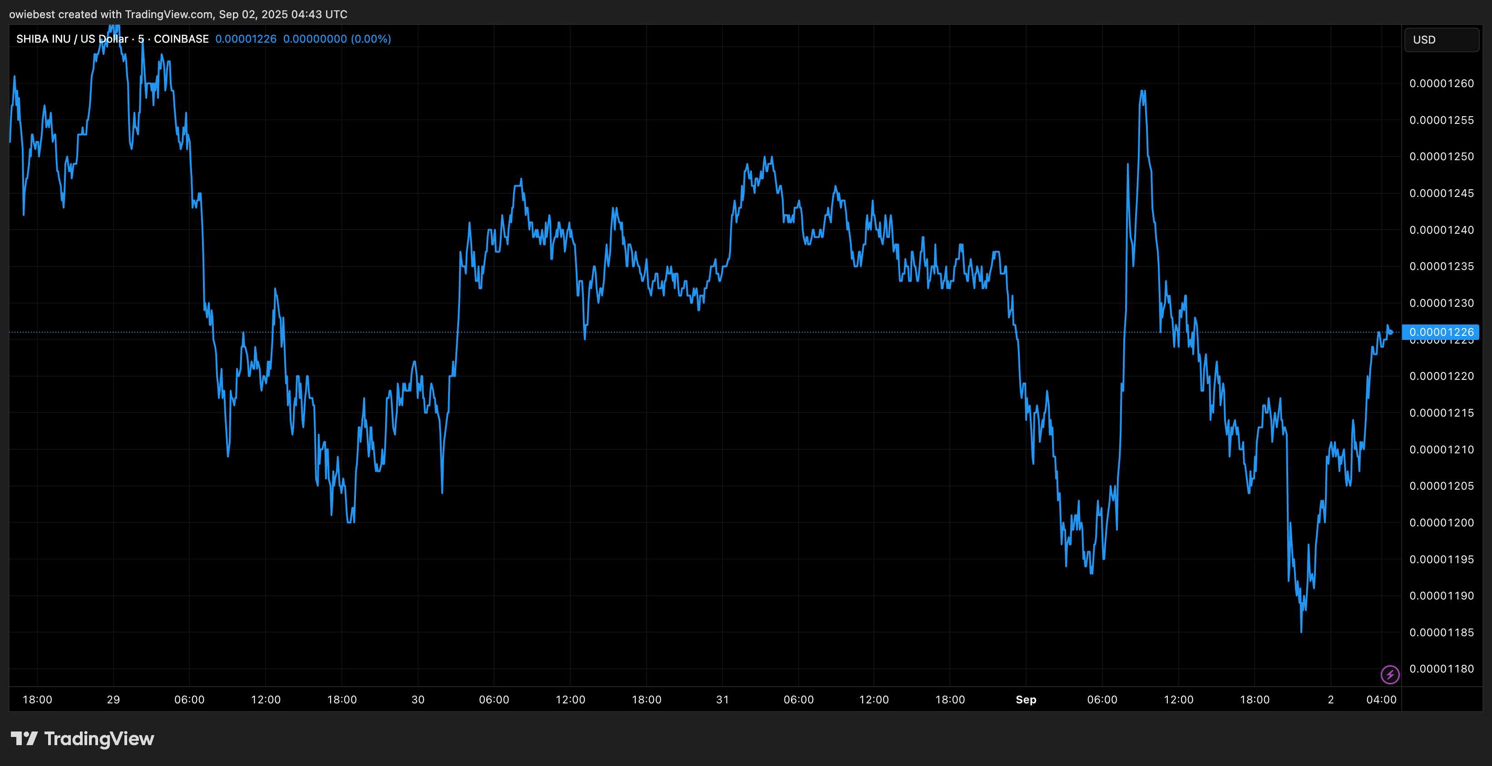
Task: Click the 0.00001260 price axis label
Action: pyautogui.click(x=1442, y=83)
